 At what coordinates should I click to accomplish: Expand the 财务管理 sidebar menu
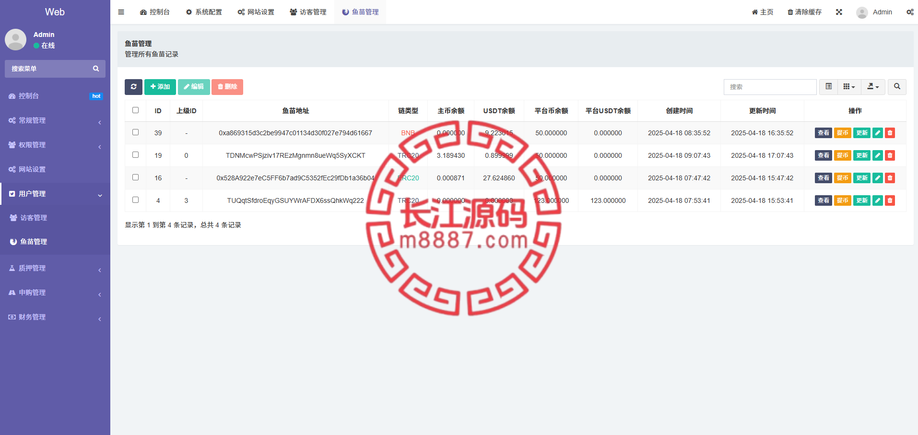click(x=55, y=317)
